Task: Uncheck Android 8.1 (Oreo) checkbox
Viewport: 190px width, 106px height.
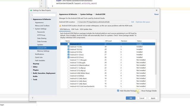Action: (x=69, y=55)
